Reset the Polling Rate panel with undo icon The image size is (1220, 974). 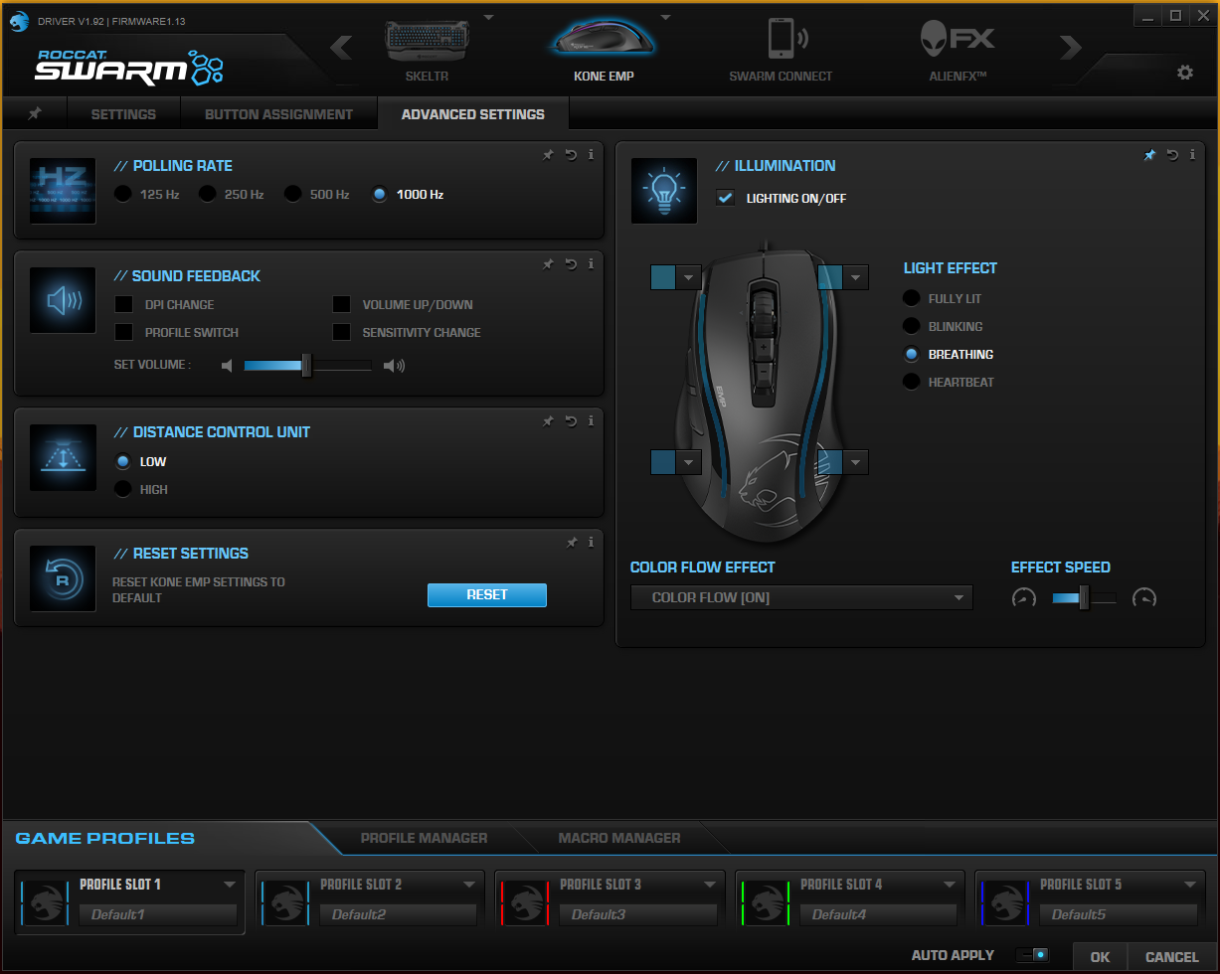pos(571,154)
